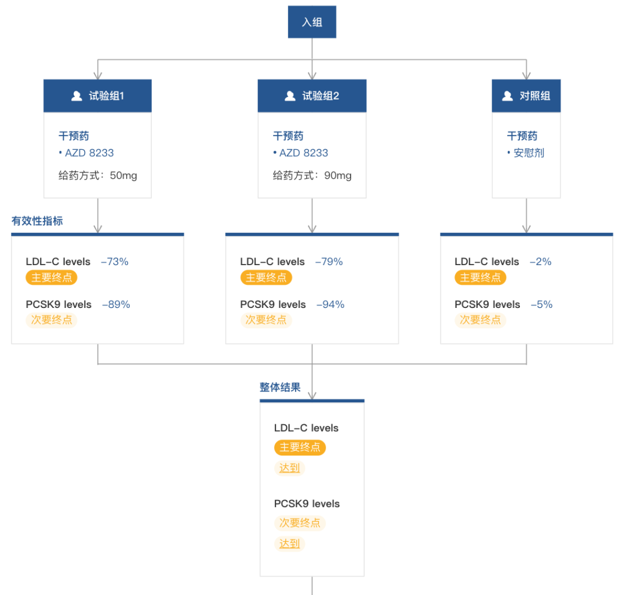Click 主要终点 tag in the control group card

tap(481, 277)
